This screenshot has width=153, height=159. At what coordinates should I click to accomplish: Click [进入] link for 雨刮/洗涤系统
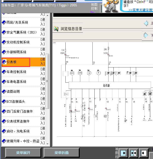click(43, 22)
